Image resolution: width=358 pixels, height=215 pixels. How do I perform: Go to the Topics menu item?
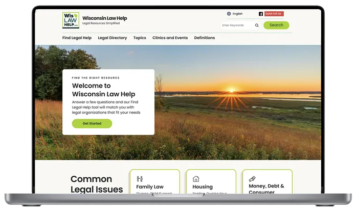coord(140,38)
